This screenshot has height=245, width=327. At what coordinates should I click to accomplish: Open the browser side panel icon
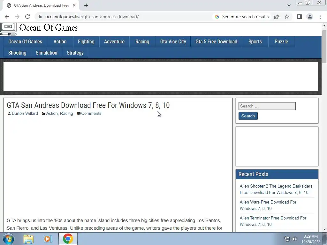pos(300,17)
